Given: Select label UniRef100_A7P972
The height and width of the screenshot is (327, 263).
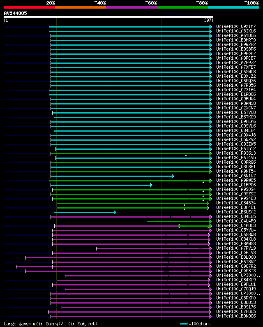Looking at the screenshot, I should click(236, 63).
